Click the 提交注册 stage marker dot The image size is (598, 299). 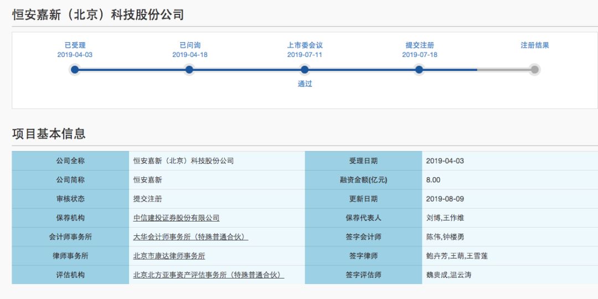[x=419, y=69]
